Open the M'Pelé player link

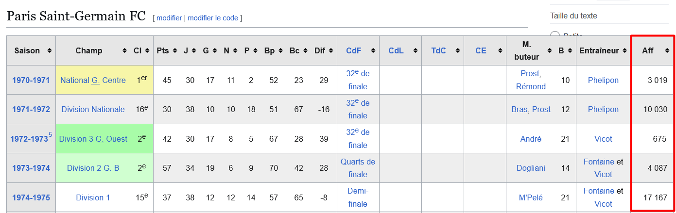coord(531,197)
